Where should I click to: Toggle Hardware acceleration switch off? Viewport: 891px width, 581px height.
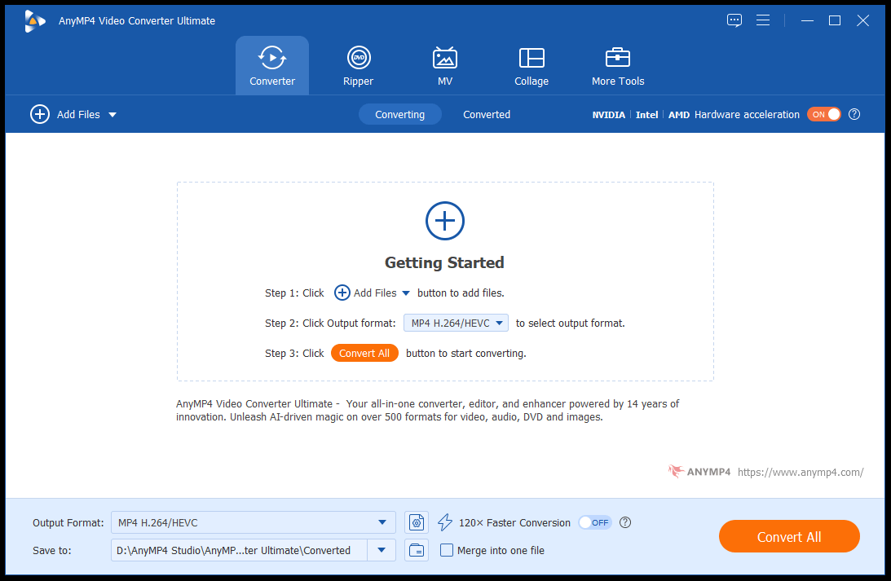(x=823, y=114)
